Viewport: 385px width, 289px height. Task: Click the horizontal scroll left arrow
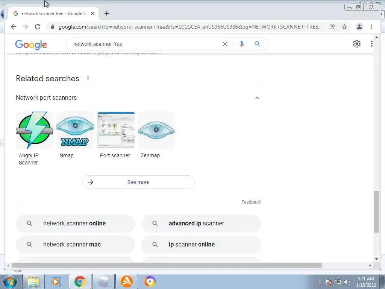(8, 265)
